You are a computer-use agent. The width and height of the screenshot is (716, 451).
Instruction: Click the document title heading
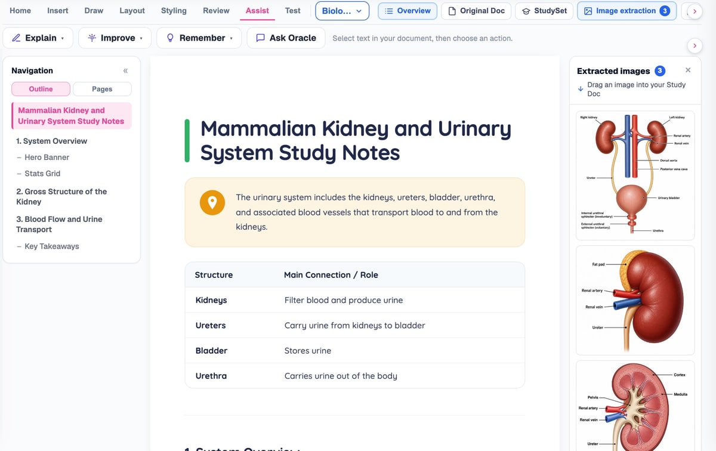pyautogui.click(x=356, y=141)
